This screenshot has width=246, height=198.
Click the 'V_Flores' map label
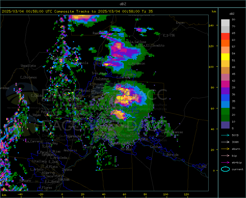(45, 188)
